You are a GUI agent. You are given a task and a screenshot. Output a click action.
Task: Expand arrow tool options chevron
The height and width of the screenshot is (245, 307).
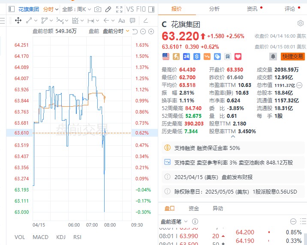(x=113, y=20)
